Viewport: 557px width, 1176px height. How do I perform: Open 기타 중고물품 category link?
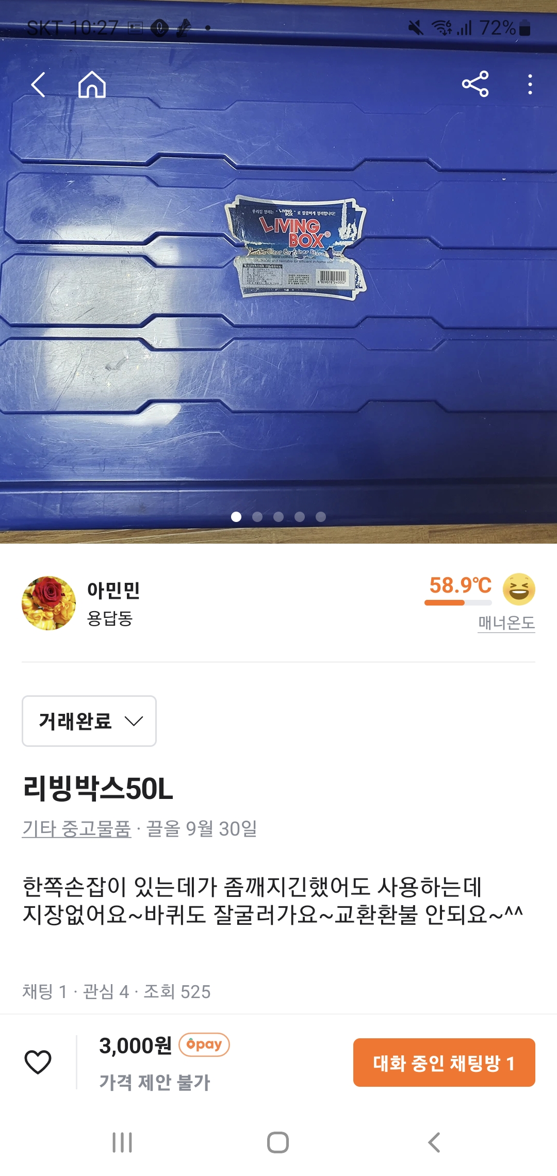(x=76, y=828)
